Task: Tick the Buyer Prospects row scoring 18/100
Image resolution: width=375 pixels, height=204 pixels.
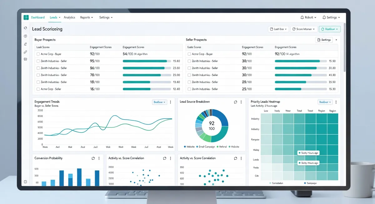Action: [38, 82]
